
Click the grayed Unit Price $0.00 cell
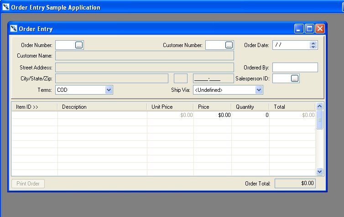[x=171, y=115]
